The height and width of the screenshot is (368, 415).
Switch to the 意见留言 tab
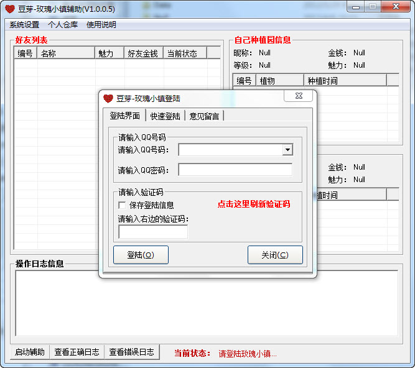(x=204, y=116)
